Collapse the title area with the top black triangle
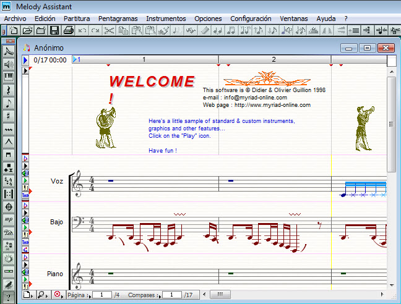 [25, 70]
